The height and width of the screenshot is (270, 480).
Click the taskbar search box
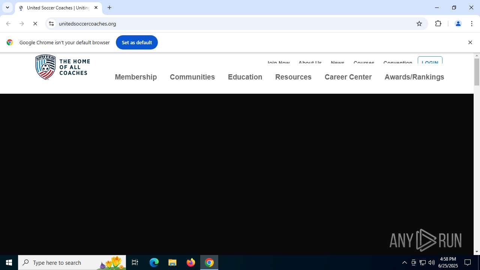coord(72,262)
